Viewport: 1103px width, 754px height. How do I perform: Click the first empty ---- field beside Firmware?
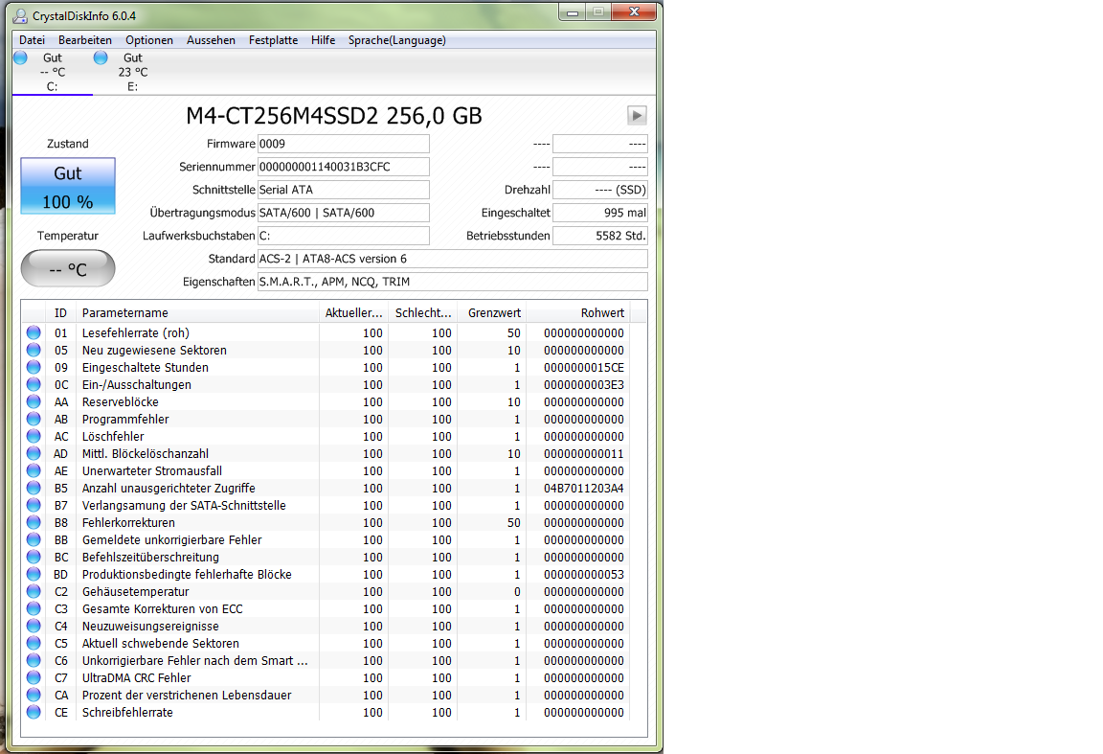point(600,144)
